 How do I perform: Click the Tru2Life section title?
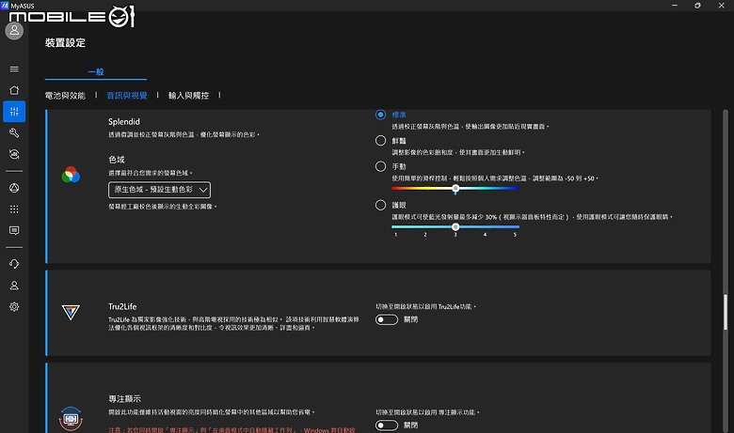tap(122, 306)
